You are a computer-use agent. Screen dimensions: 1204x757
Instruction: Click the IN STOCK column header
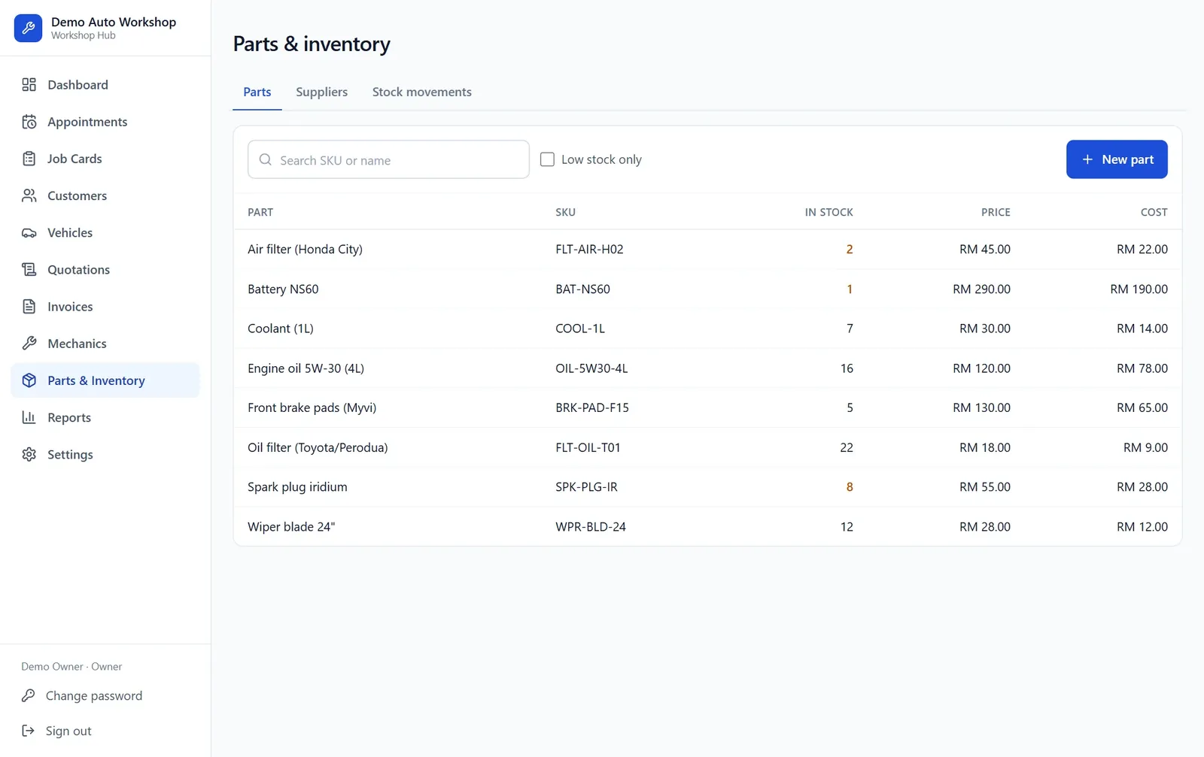click(x=829, y=212)
